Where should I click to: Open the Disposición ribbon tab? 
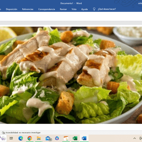[x=11, y=9]
